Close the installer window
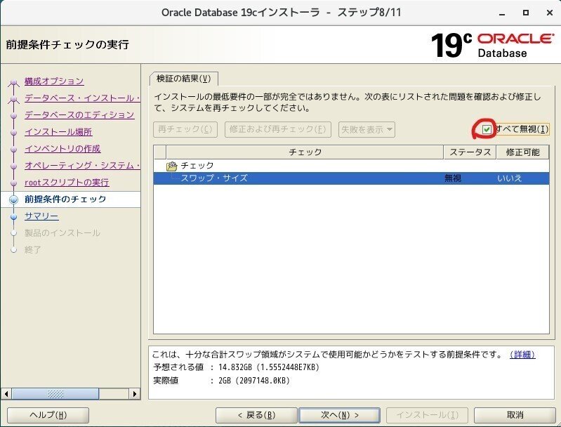This screenshot has width=561, height=427. 550,13
